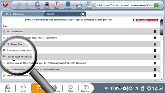Screen dimensions: 165x93
Task: Click the volume speaker icon
Action: pyautogui.click(x=112, y=88)
